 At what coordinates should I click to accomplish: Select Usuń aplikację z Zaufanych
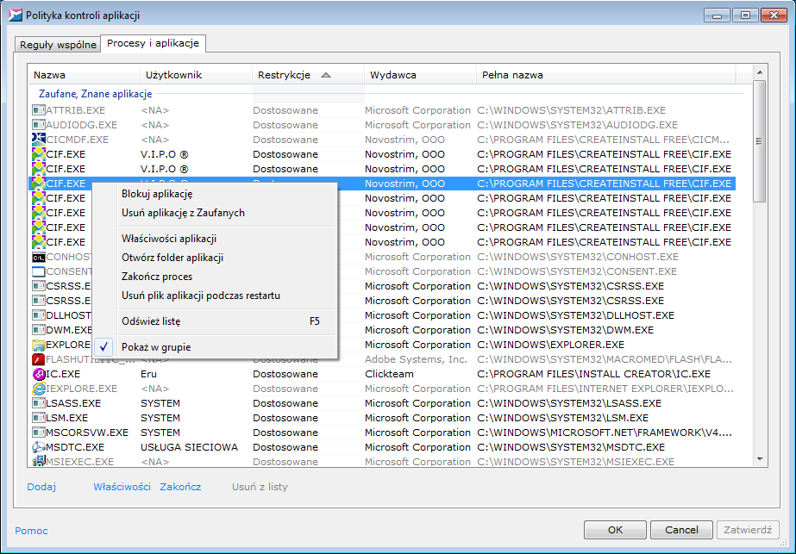tap(214, 213)
